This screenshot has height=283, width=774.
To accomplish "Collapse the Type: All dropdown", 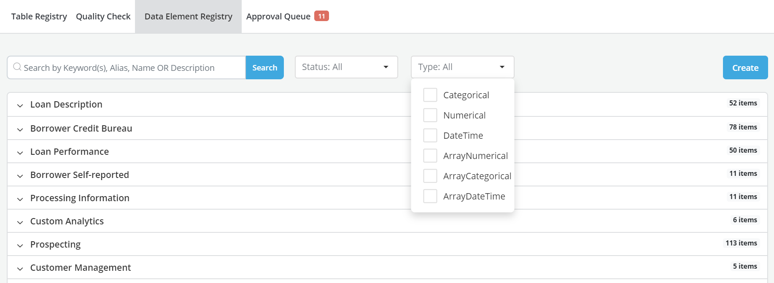I will tap(462, 67).
